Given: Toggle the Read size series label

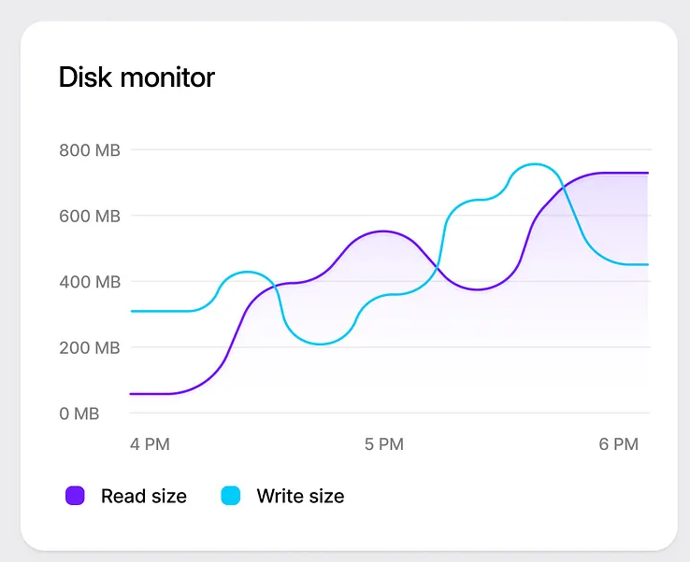Looking at the screenshot, I should pos(143,497).
